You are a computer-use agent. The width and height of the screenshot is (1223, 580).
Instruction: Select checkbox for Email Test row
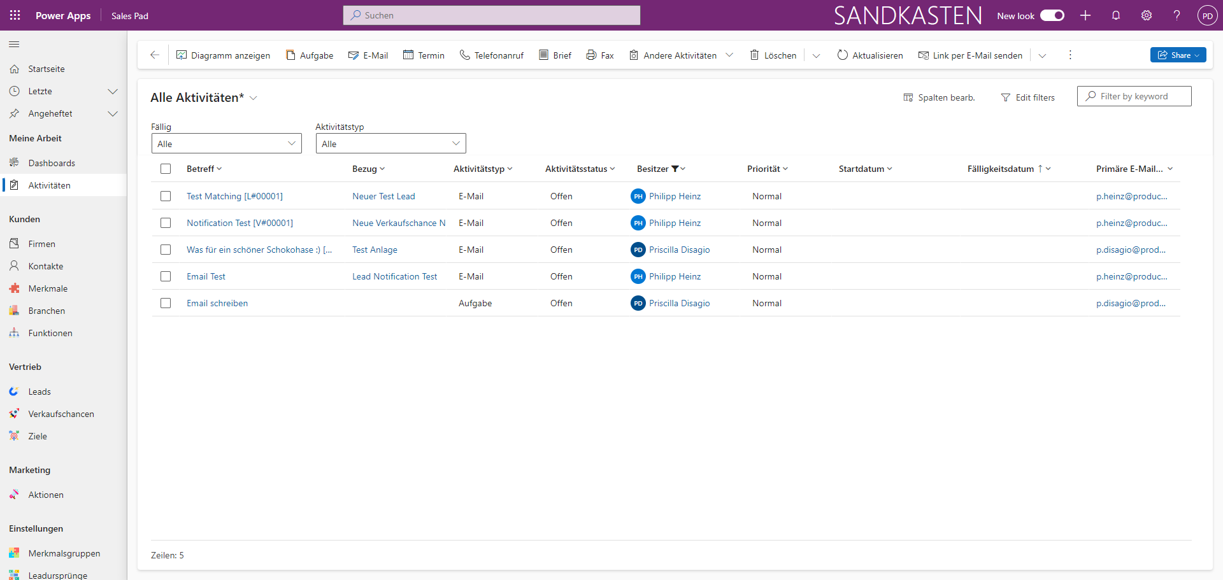pyautogui.click(x=166, y=276)
